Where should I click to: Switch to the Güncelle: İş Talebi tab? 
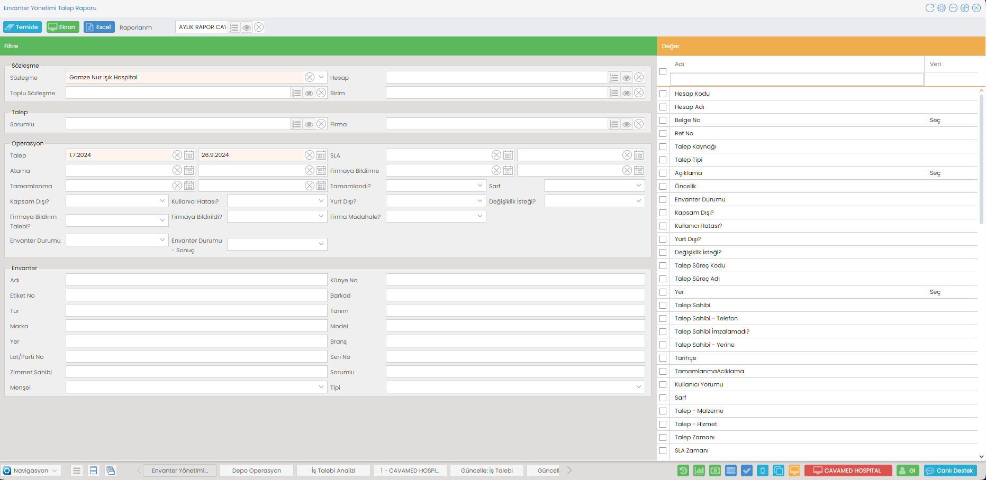(487, 470)
